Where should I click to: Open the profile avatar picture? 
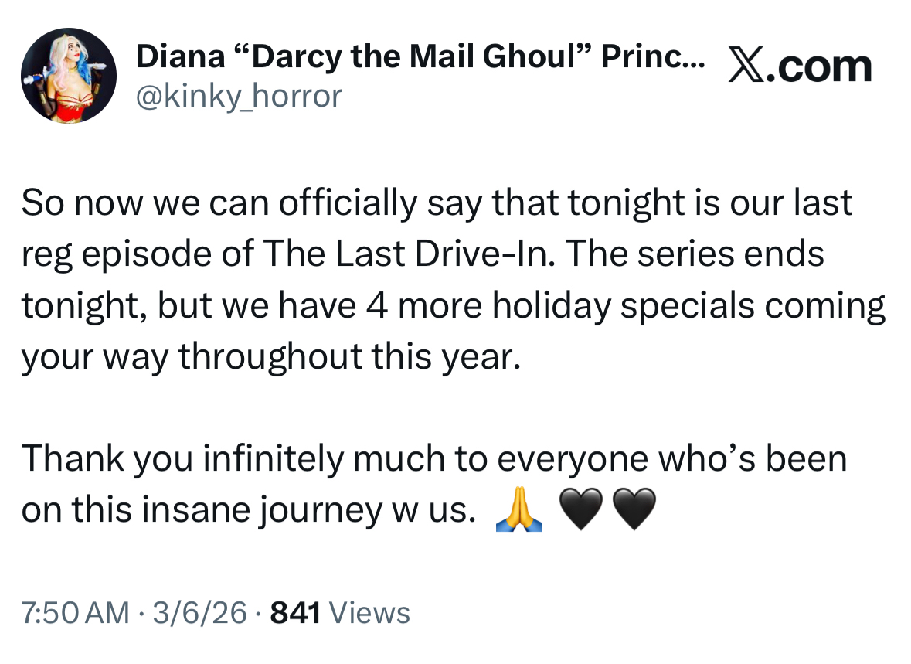pyautogui.click(x=69, y=75)
